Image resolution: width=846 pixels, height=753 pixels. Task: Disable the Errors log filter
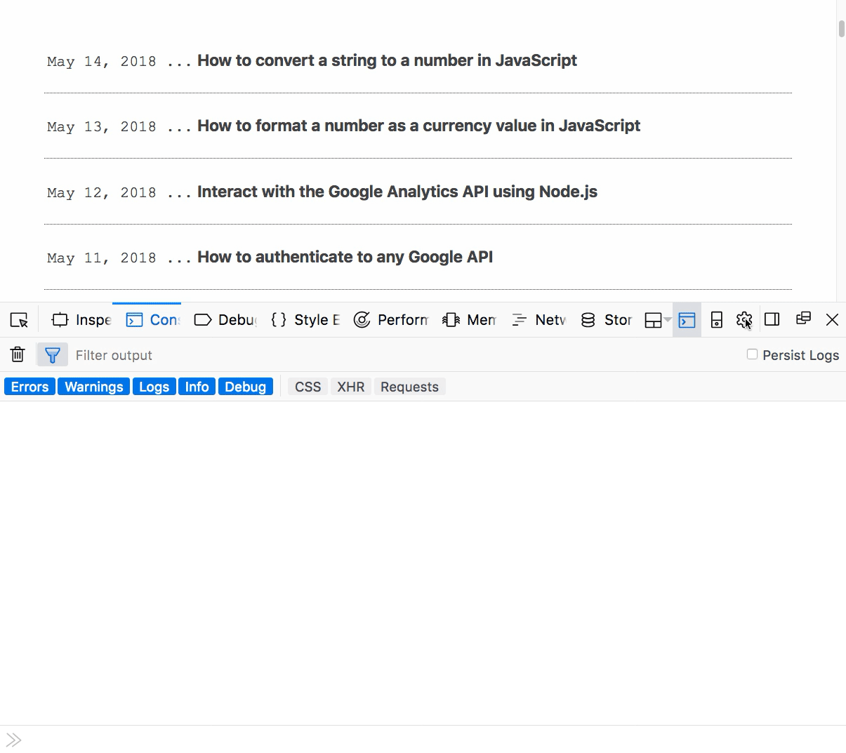(29, 386)
